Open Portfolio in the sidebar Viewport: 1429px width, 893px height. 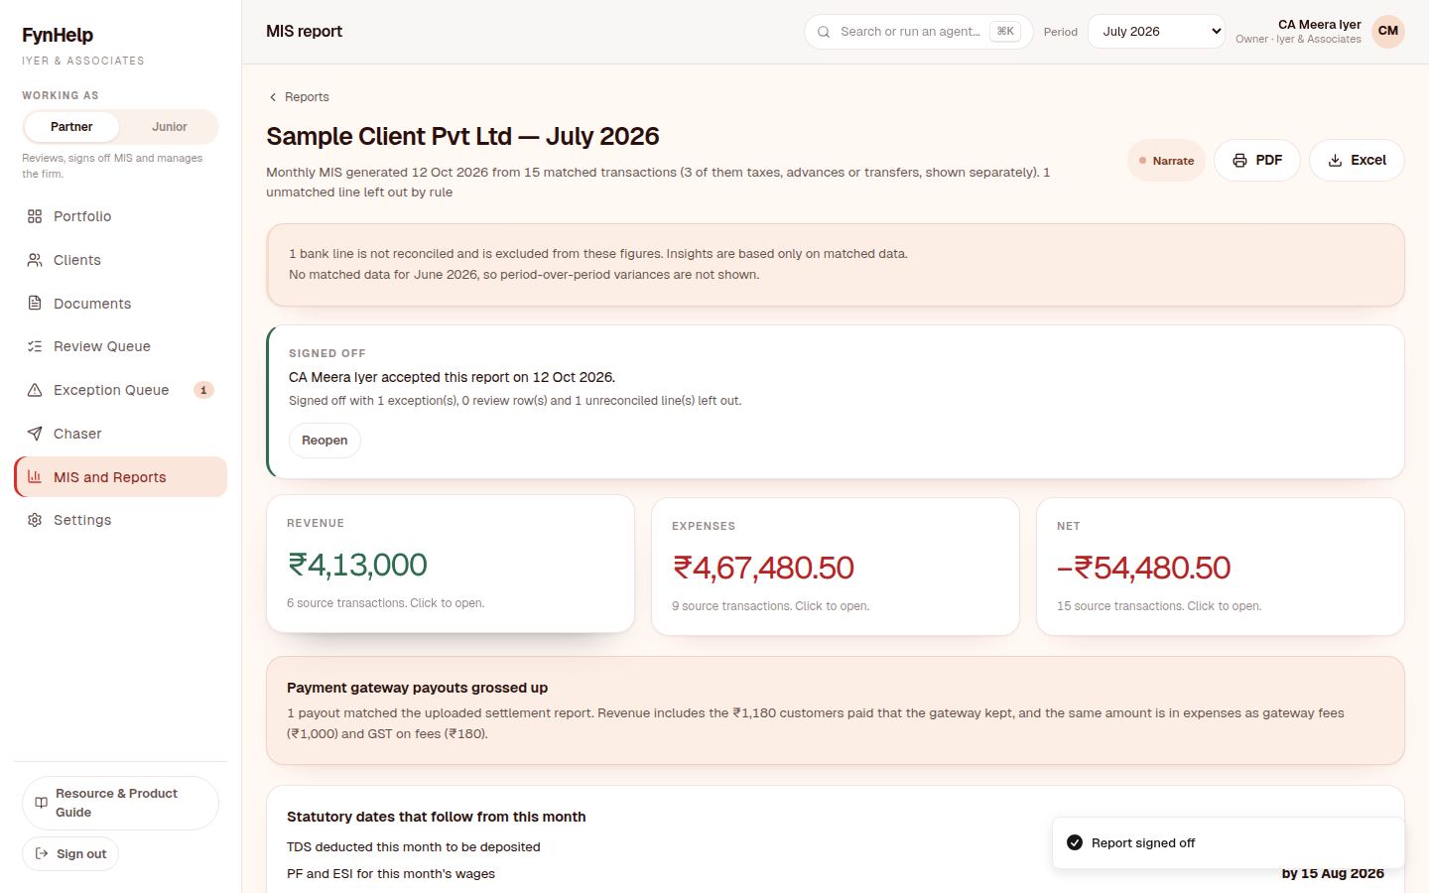[120, 216]
